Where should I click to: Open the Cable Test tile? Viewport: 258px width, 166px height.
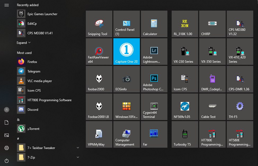pyautogui.click(x=212, y=107)
